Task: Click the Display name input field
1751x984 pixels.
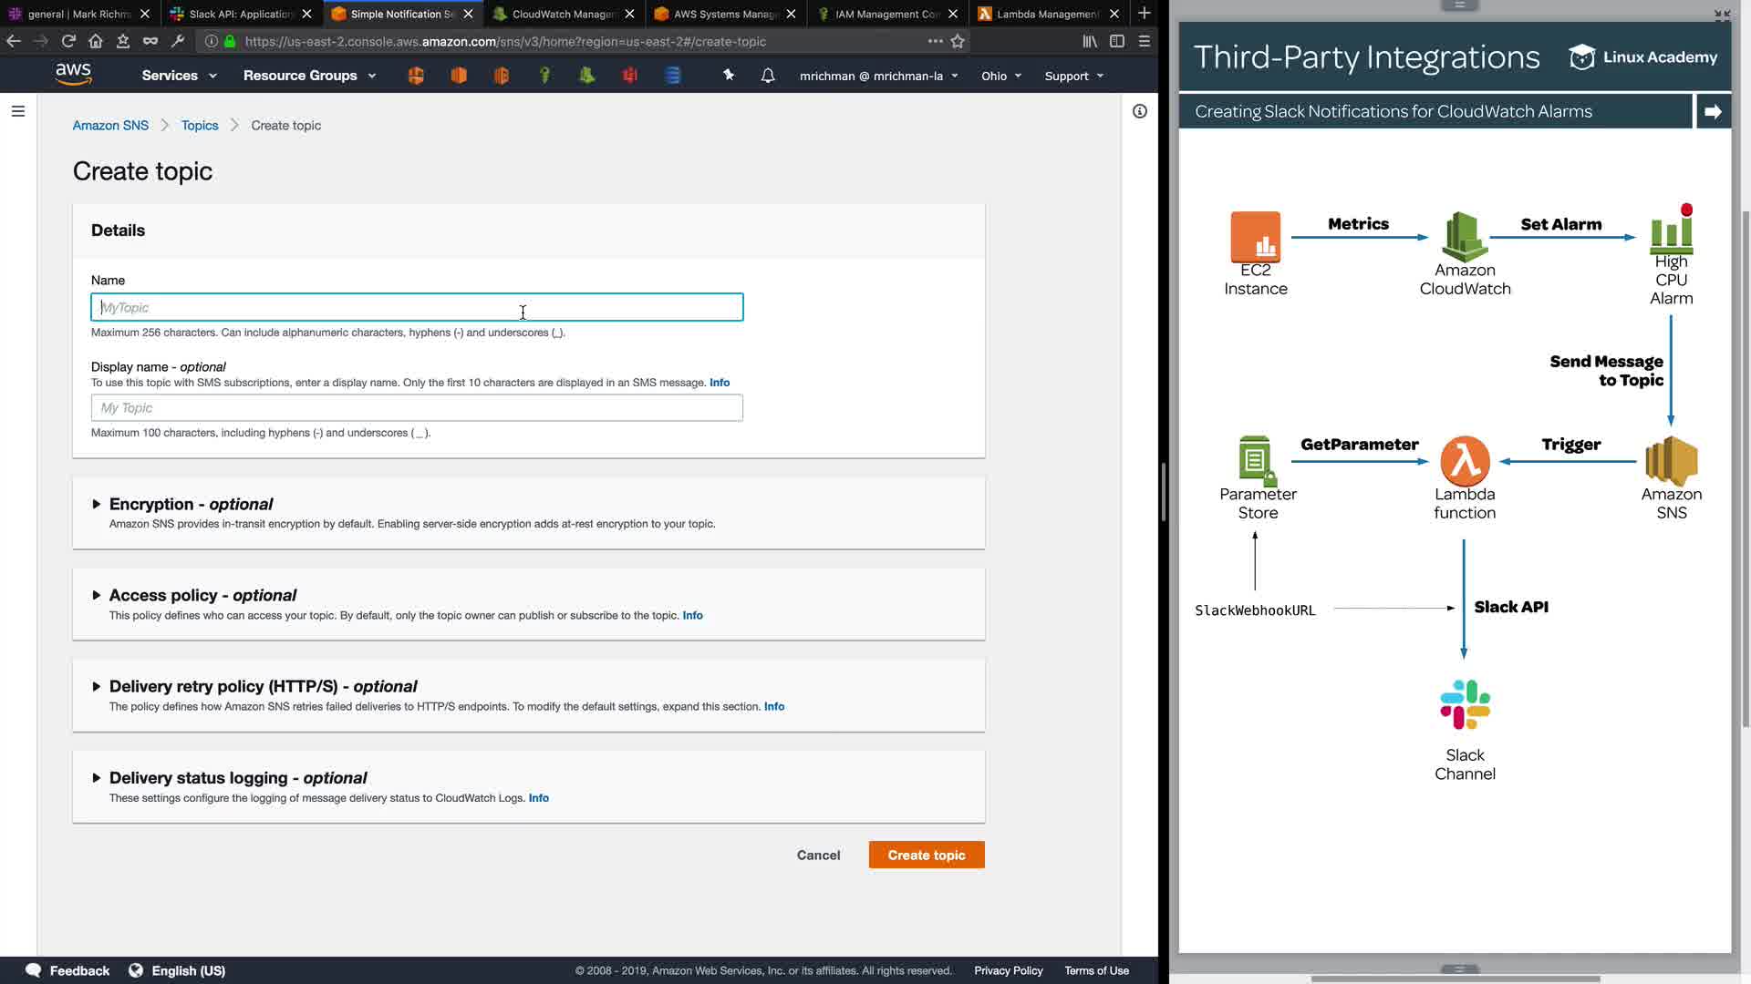Action: pos(417,408)
